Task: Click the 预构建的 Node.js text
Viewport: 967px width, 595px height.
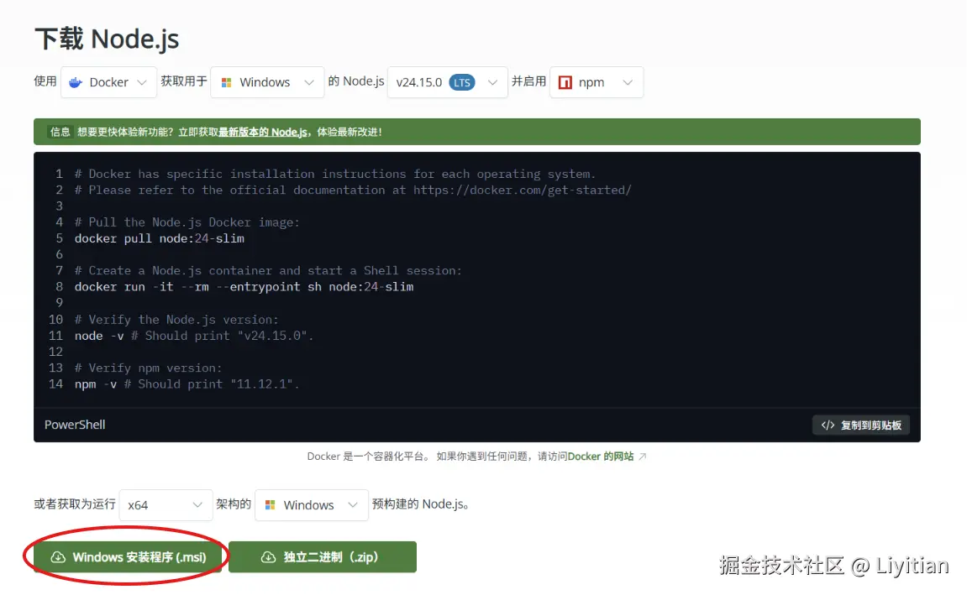Action: pyautogui.click(x=421, y=504)
